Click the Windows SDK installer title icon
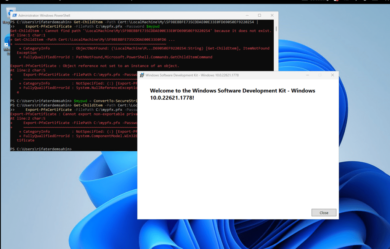Image resolution: width=390 pixels, height=249 pixels. tap(142, 75)
